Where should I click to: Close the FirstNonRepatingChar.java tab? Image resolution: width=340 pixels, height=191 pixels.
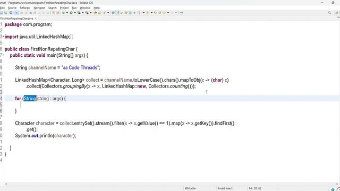(x=36, y=19)
